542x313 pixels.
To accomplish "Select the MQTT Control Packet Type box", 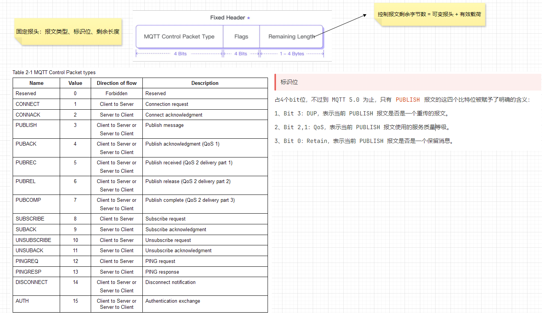I will click(179, 37).
